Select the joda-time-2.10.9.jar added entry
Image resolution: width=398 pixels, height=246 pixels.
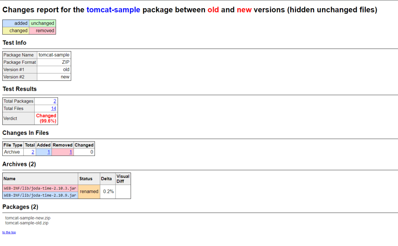40,195
